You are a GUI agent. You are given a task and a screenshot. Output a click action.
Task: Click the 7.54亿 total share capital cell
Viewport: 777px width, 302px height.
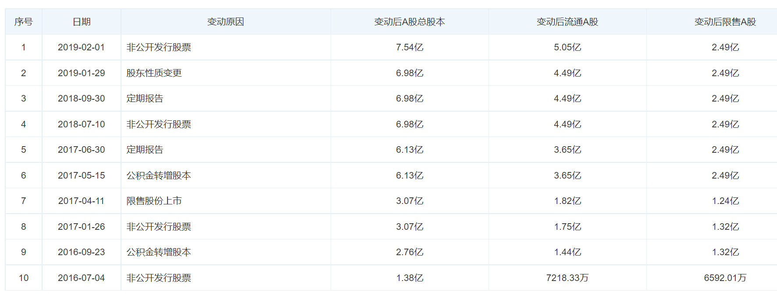[x=410, y=47]
